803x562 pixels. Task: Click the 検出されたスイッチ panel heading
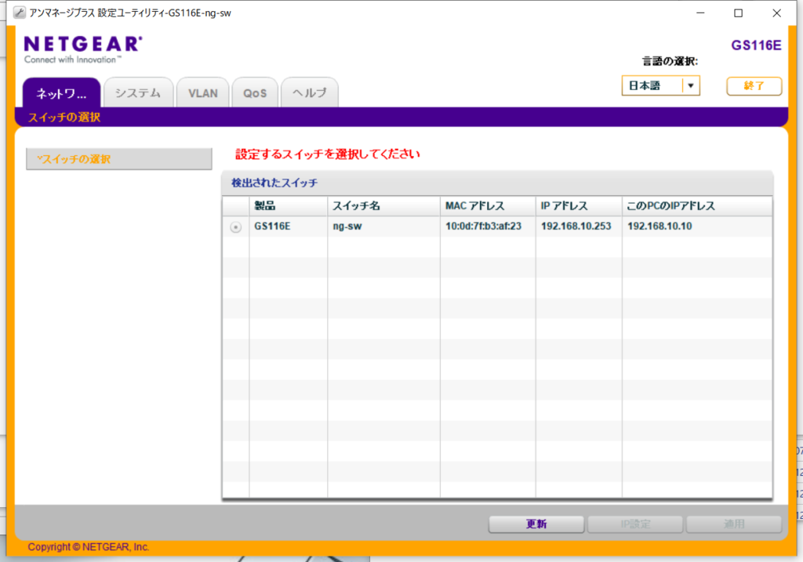274,183
